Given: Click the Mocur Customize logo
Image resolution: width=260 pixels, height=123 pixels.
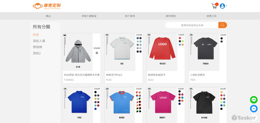Looking at the screenshot, I should [47, 6].
